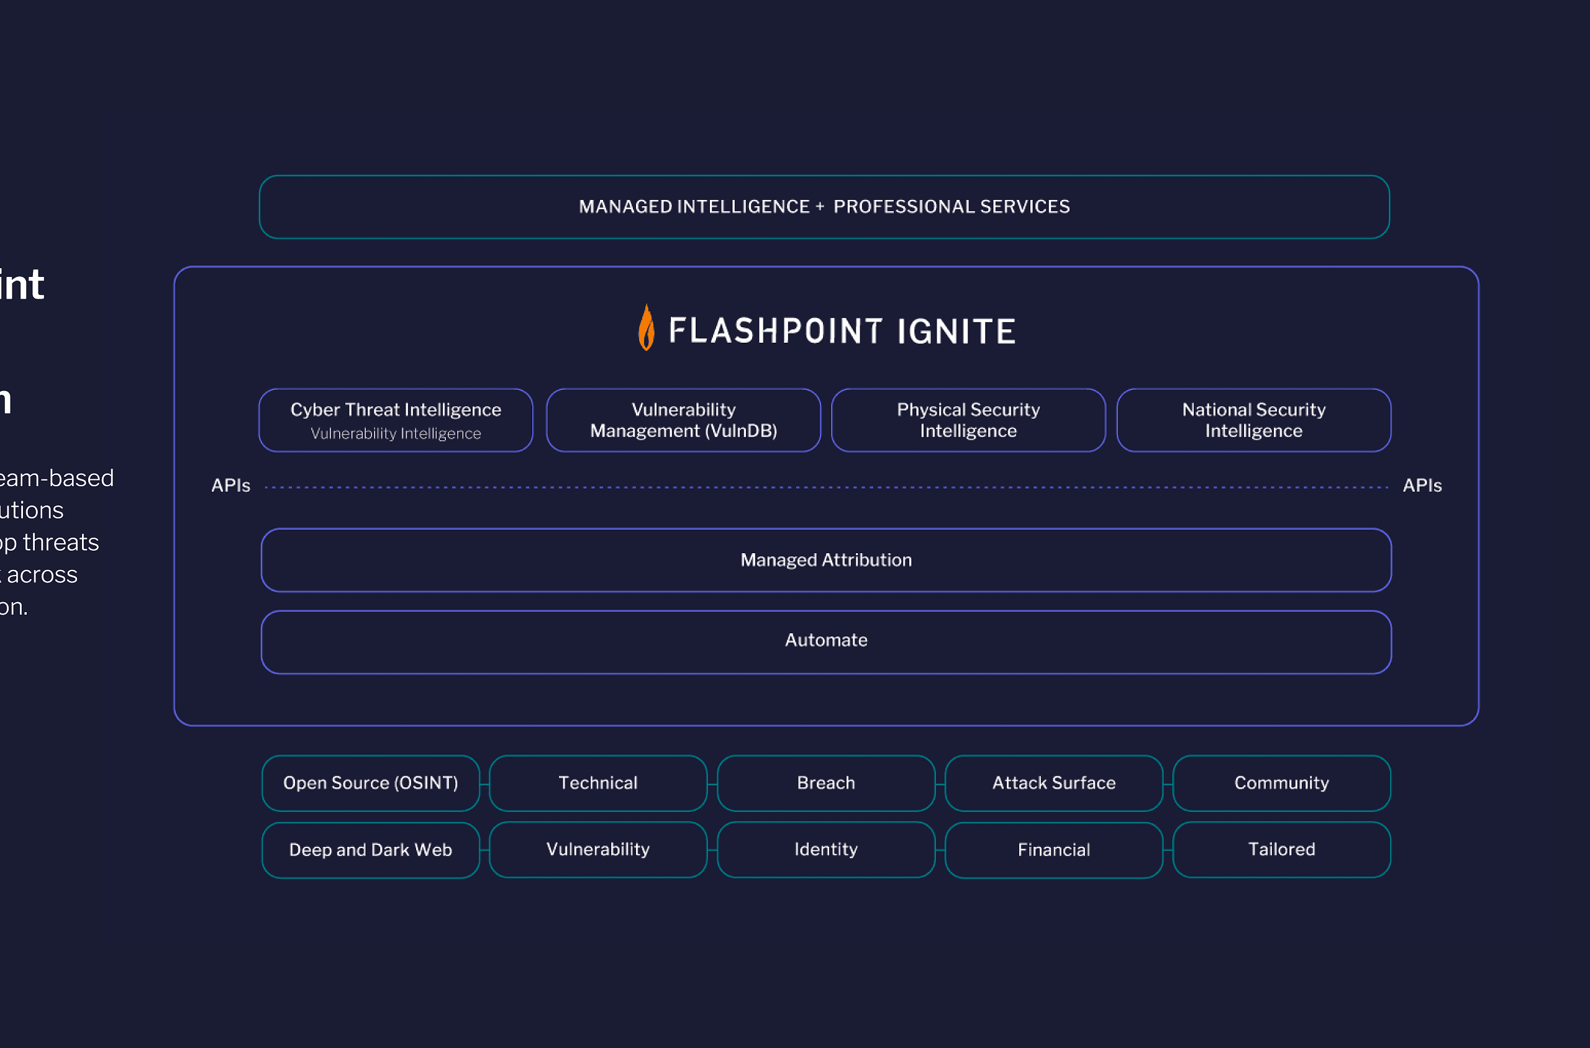Click the Financial data pill
This screenshot has height=1048, width=1590.
point(1054,849)
